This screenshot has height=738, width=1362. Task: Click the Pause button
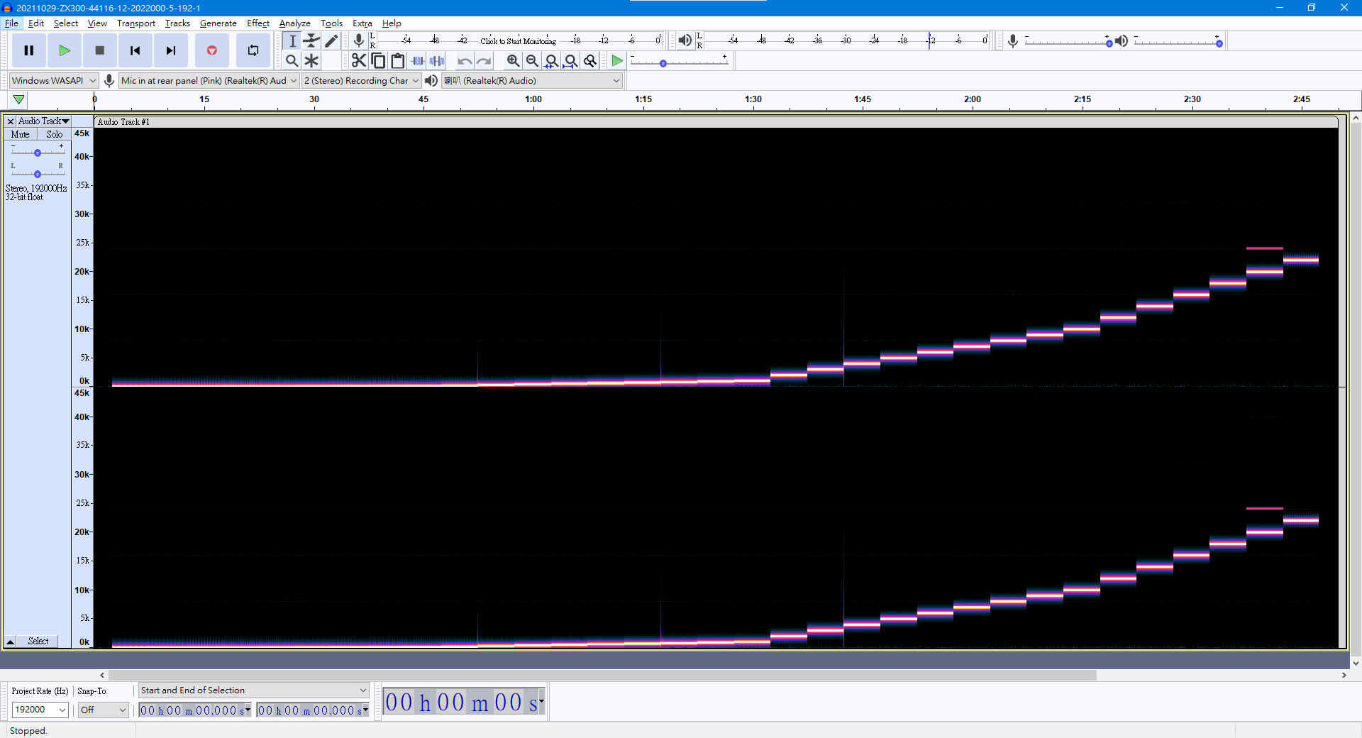tap(29, 50)
